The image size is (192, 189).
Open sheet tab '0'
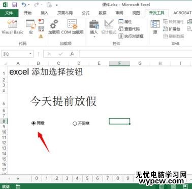coord(37,178)
